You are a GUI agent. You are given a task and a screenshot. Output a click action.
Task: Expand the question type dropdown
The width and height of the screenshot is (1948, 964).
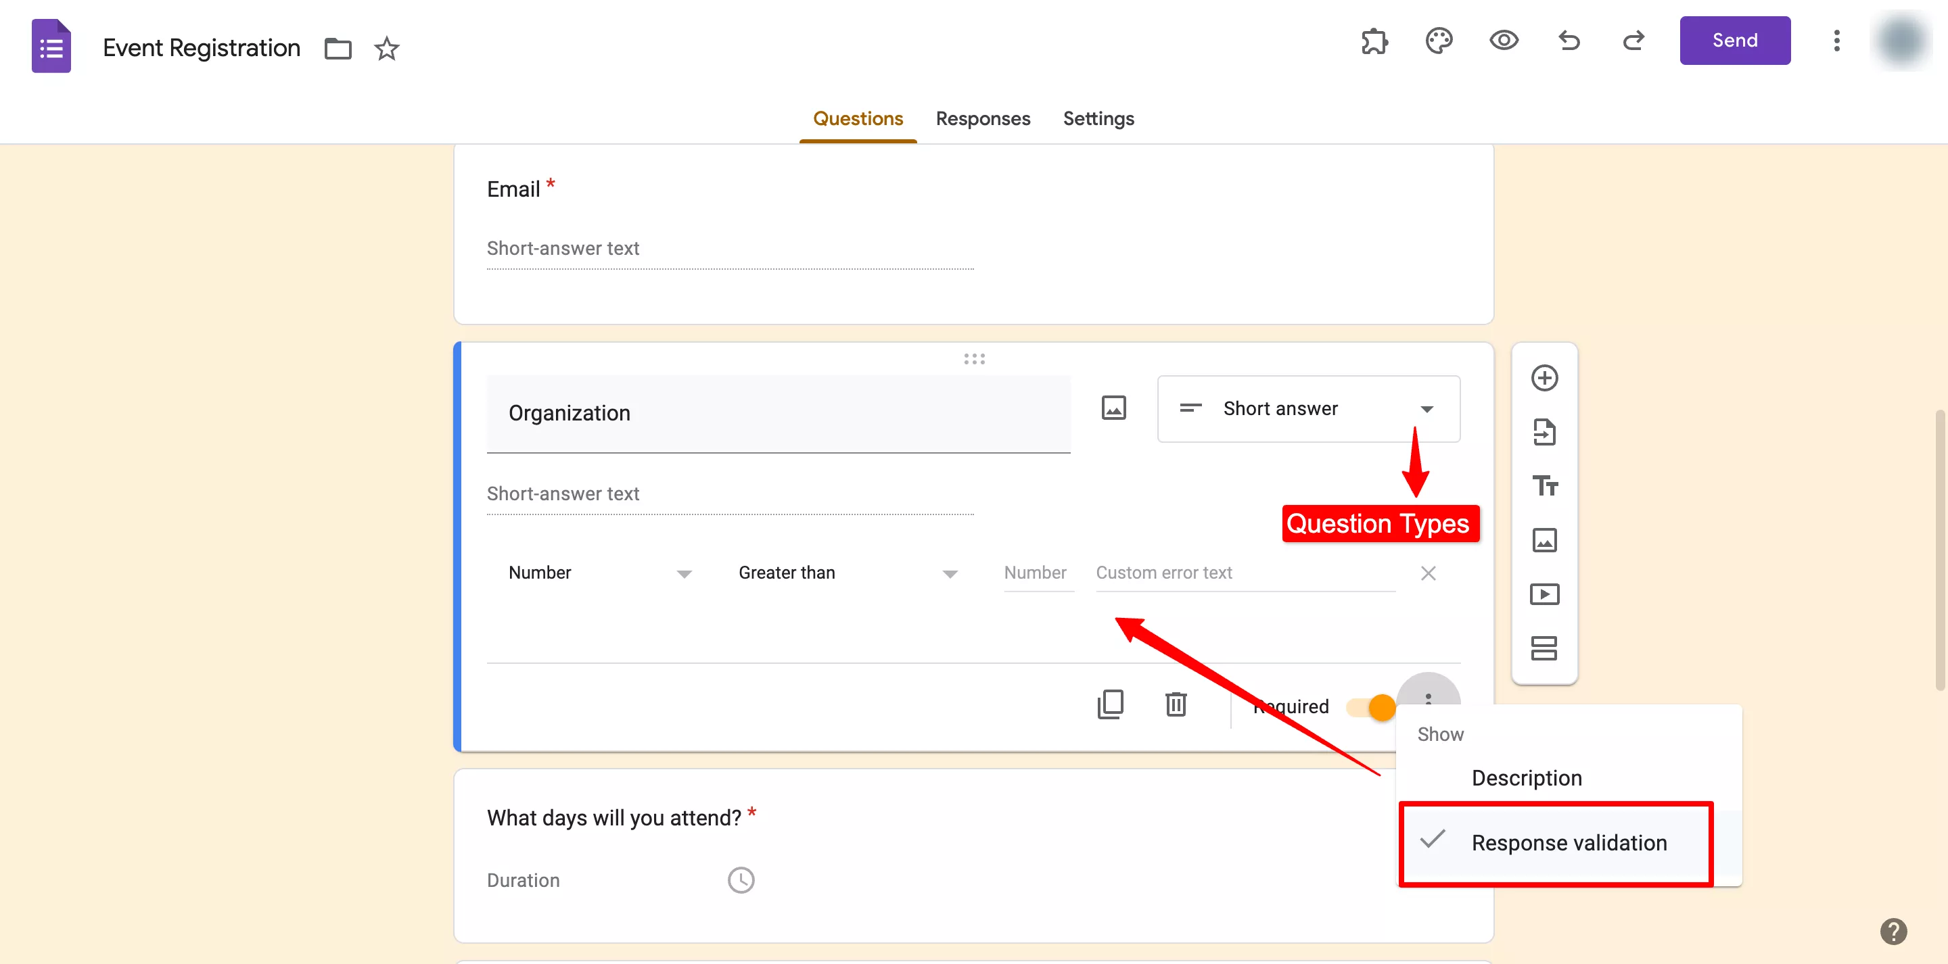pyautogui.click(x=1305, y=408)
